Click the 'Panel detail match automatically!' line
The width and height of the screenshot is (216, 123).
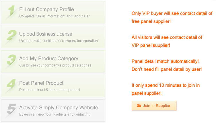pos(165,61)
